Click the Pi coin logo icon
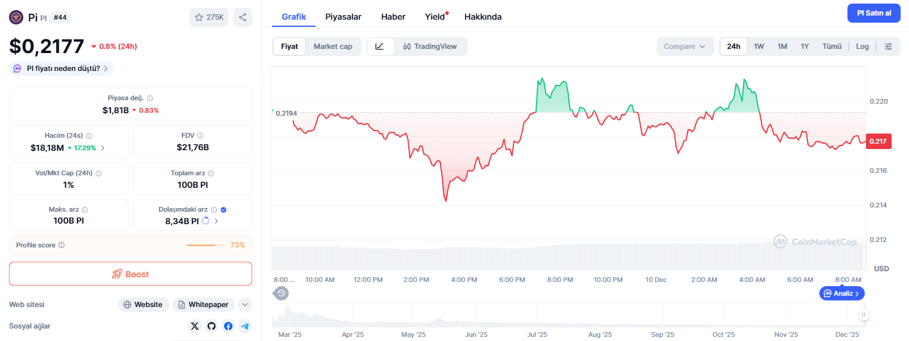 click(16, 17)
